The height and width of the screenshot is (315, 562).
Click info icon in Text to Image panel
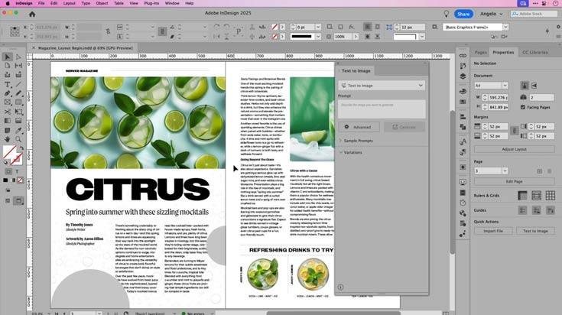340,287
